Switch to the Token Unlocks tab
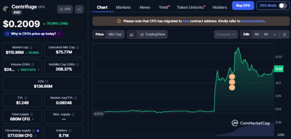Screen dimensions: 291x139 point(191,7)
